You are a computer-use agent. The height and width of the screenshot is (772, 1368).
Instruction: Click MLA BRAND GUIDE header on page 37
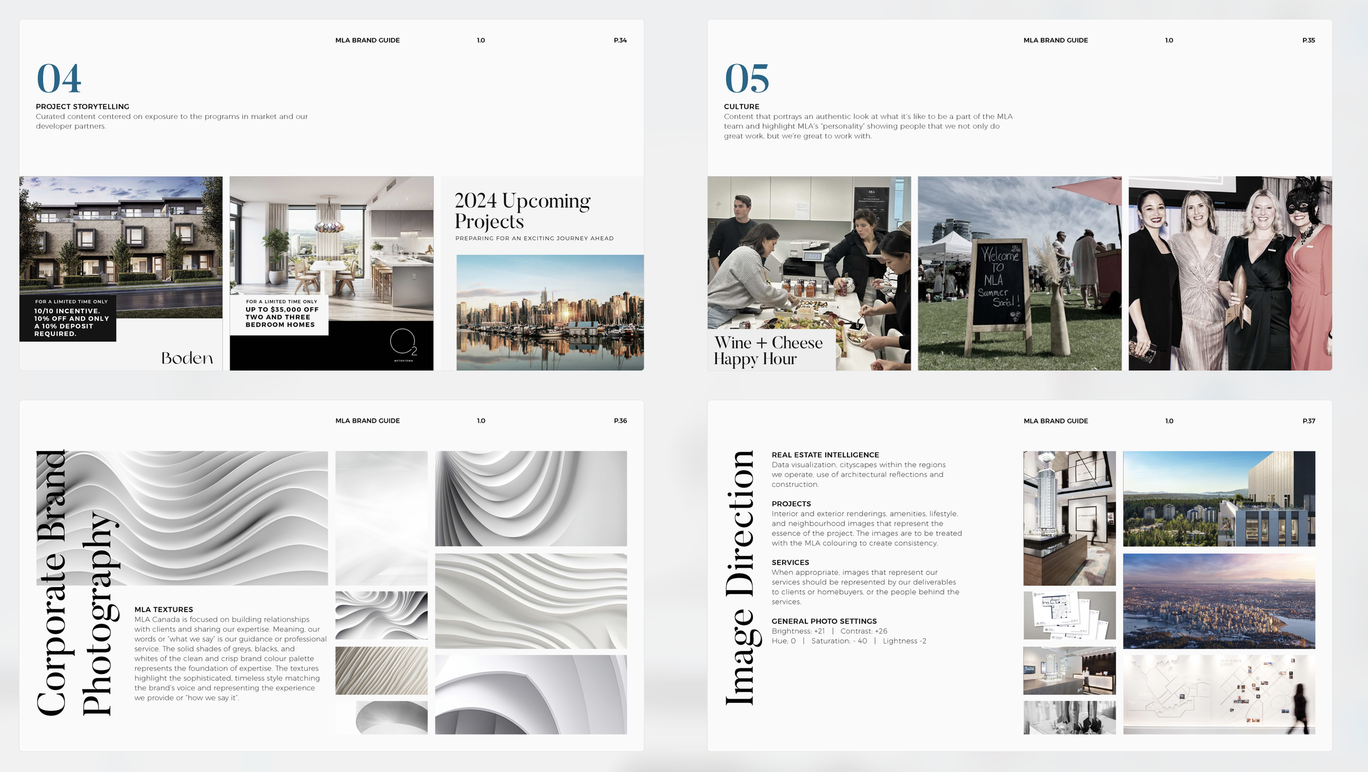[1056, 421]
